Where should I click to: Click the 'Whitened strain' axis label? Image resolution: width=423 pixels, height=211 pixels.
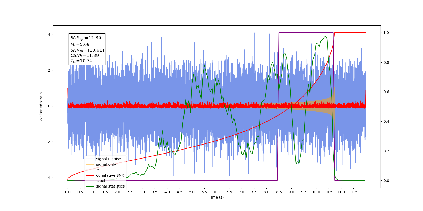[x=41, y=107]
